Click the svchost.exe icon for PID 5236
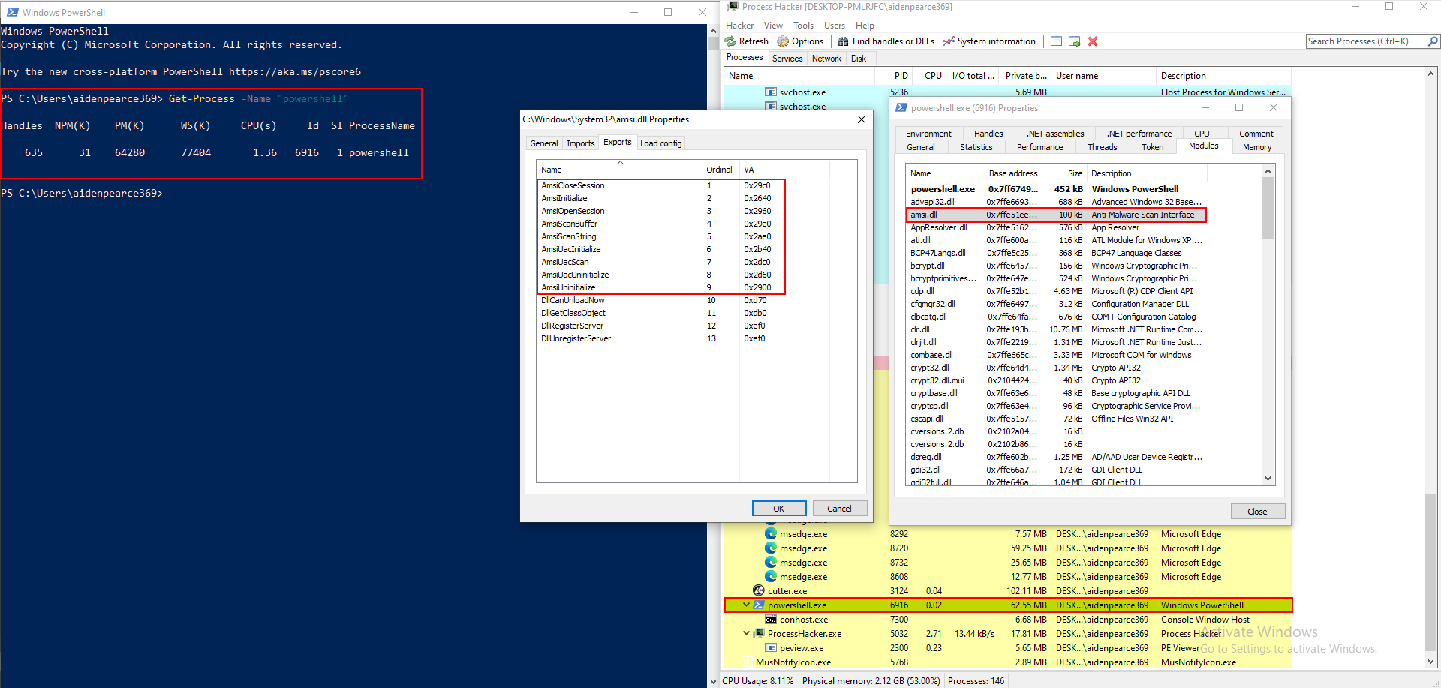 771,92
